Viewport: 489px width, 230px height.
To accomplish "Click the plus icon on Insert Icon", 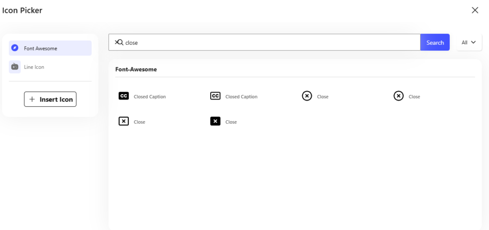I will point(32,99).
